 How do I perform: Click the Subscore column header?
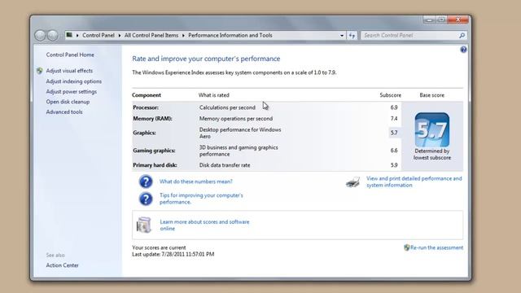click(391, 95)
